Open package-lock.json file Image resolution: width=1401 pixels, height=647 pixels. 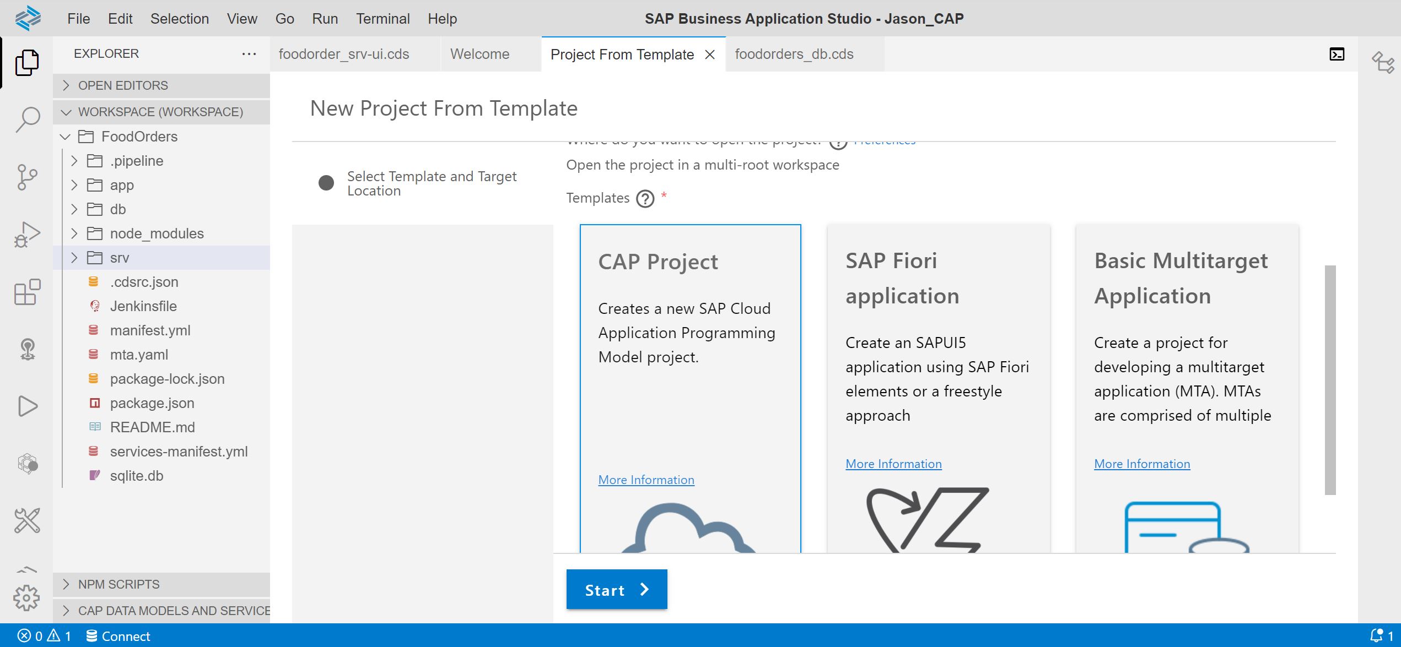(x=167, y=379)
